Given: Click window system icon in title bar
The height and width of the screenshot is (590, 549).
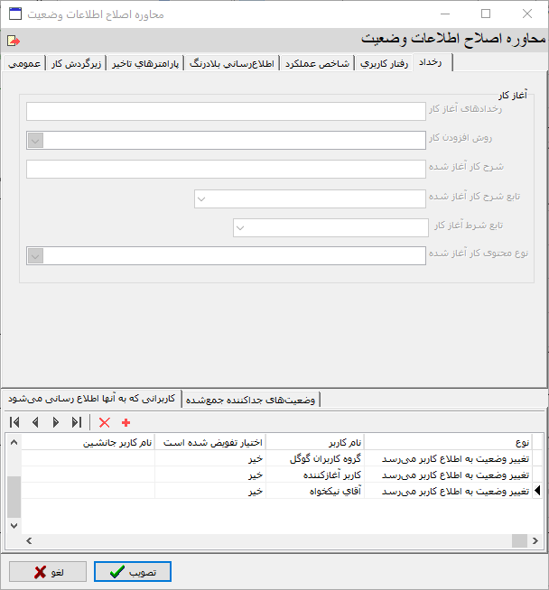Looking at the screenshot, I should point(16,14).
